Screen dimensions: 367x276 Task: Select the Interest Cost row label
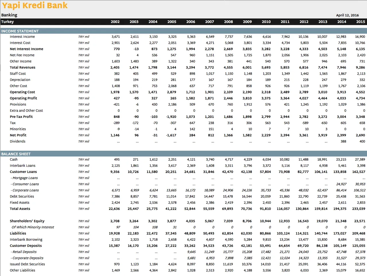[20, 43]
